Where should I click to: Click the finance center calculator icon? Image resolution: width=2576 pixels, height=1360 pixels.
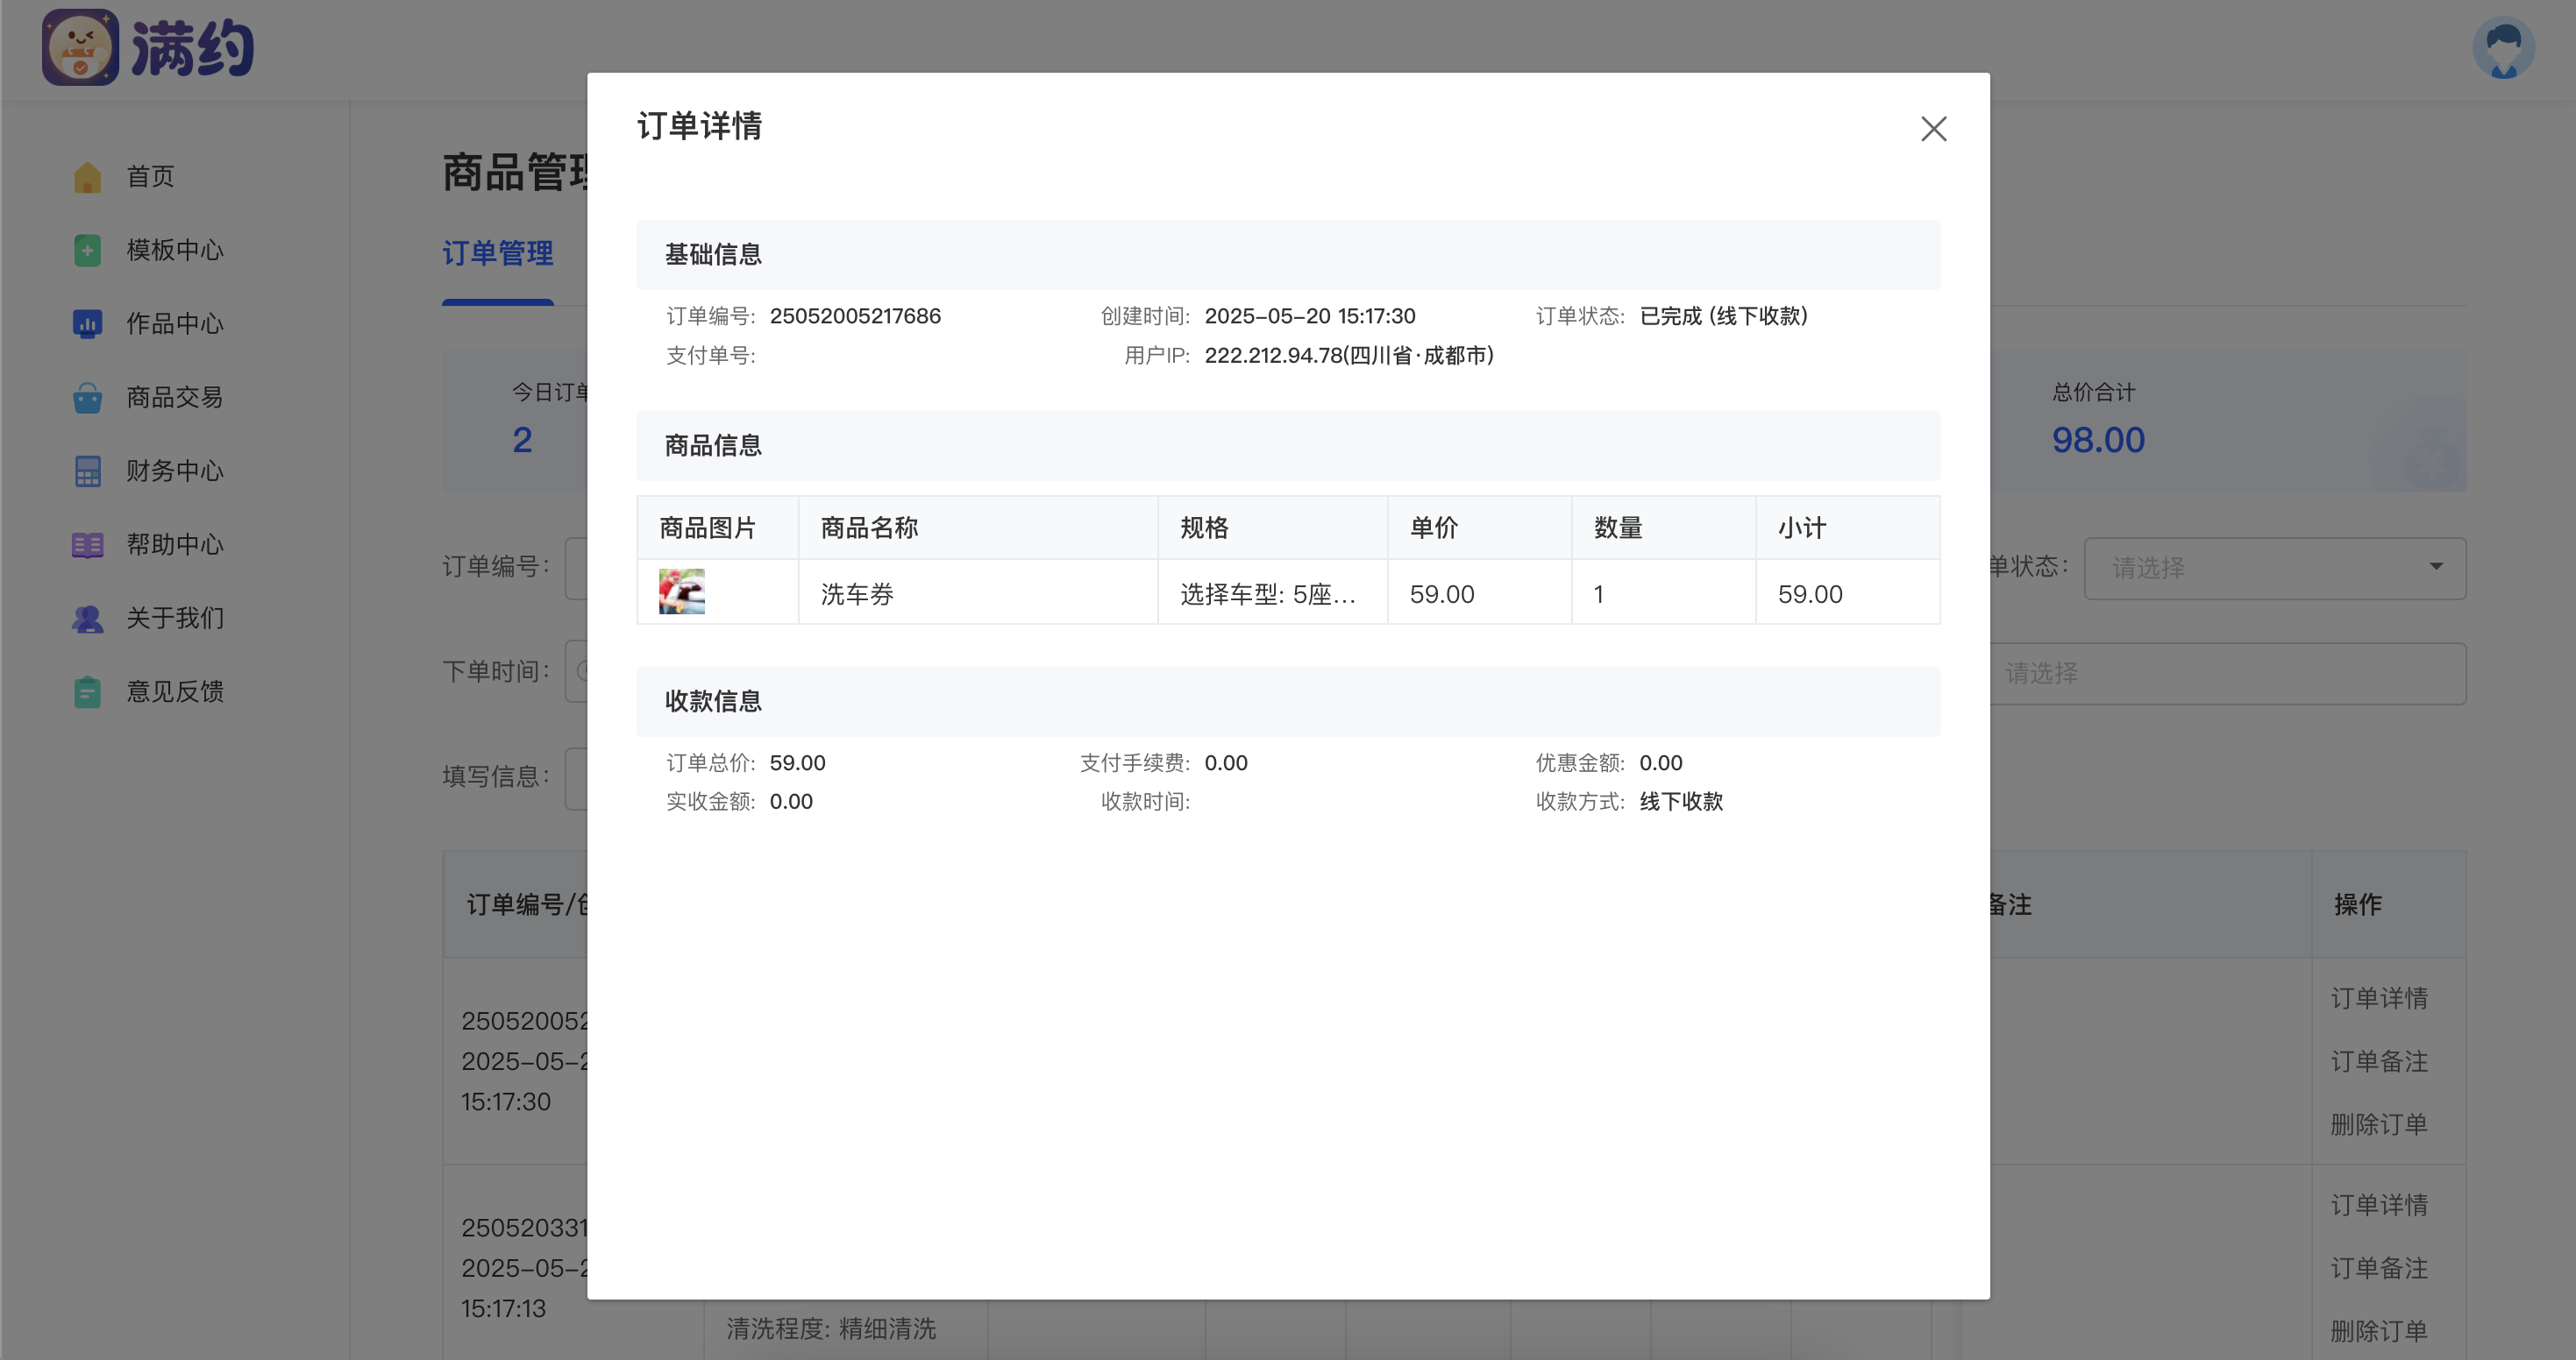87,471
